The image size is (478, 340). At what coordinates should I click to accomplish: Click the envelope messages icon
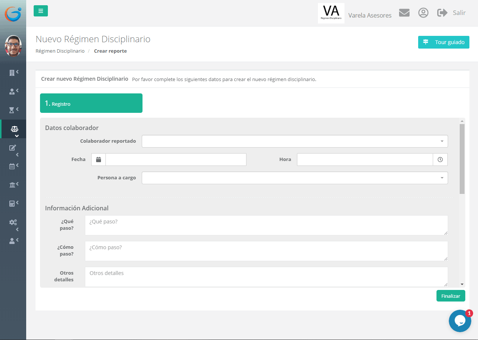[x=404, y=13]
